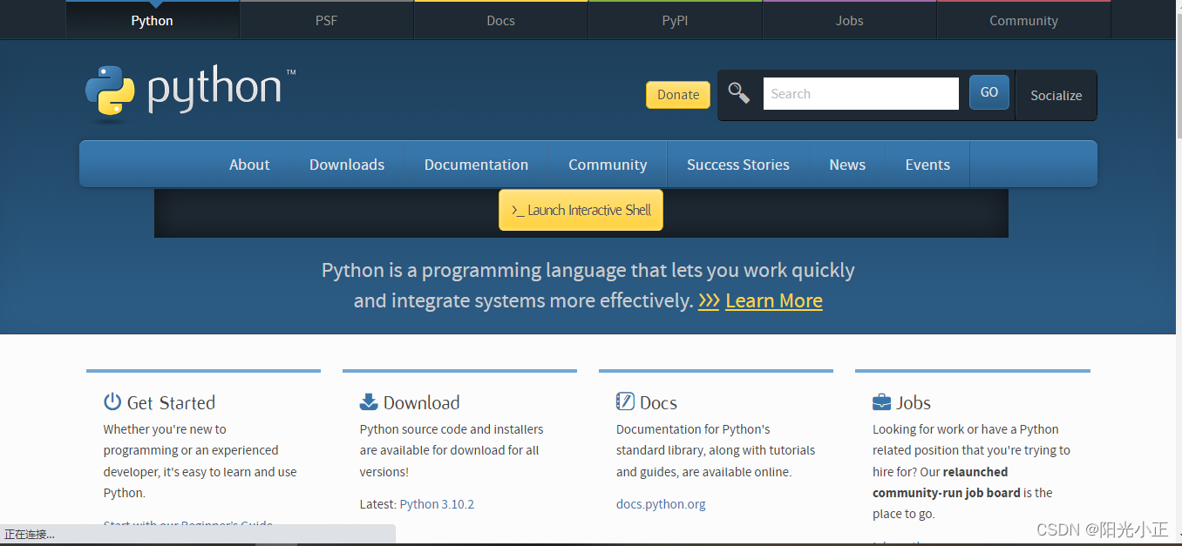This screenshot has width=1182, height=546.
Task: Open the Python 3.10.2 download link
Action: click(437, 504)
